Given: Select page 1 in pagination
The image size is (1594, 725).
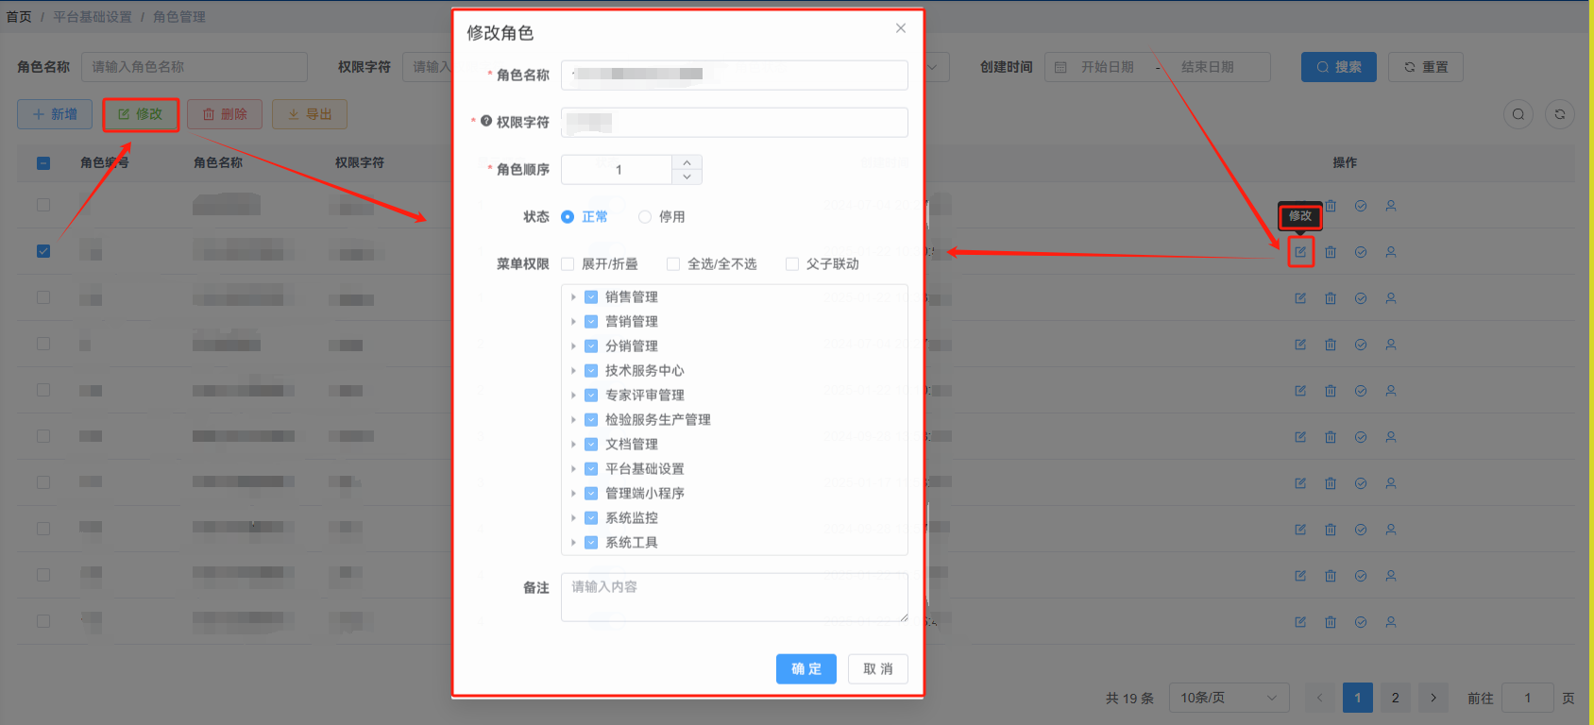Looking at the screenshot, I should [1358, 698].
